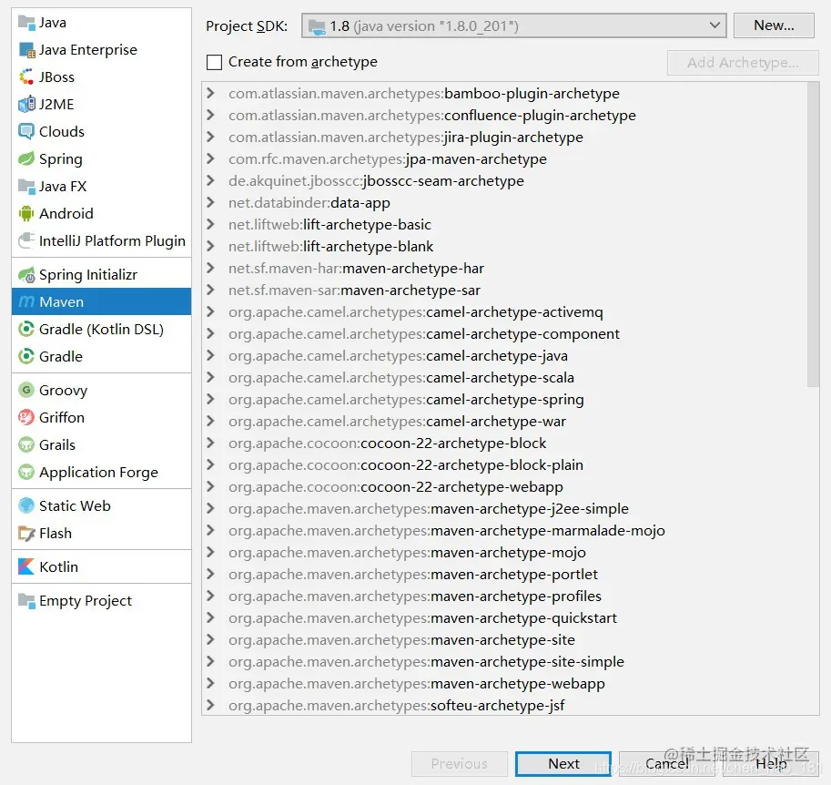831x785 pixels.
Task: Select the Spring leaf icon
Action: pos(26,158)
